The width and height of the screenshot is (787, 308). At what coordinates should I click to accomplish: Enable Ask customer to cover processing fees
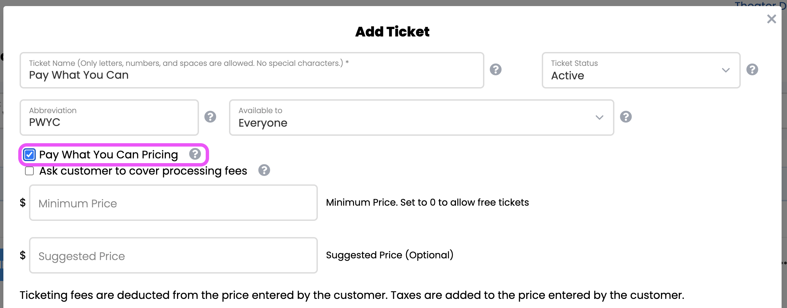30,171
